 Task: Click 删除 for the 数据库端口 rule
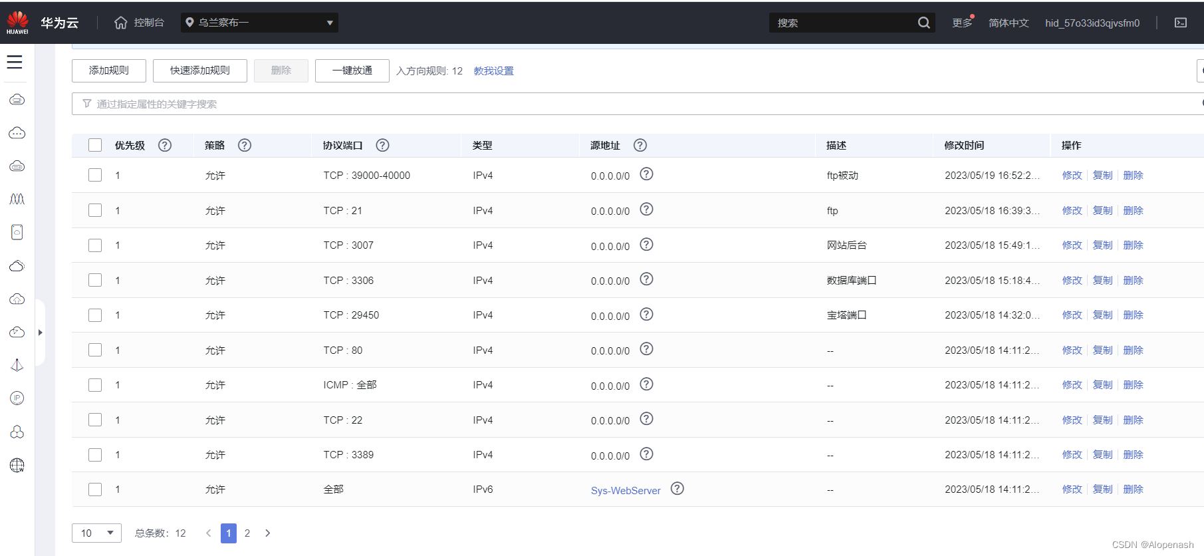[1133, 281]
